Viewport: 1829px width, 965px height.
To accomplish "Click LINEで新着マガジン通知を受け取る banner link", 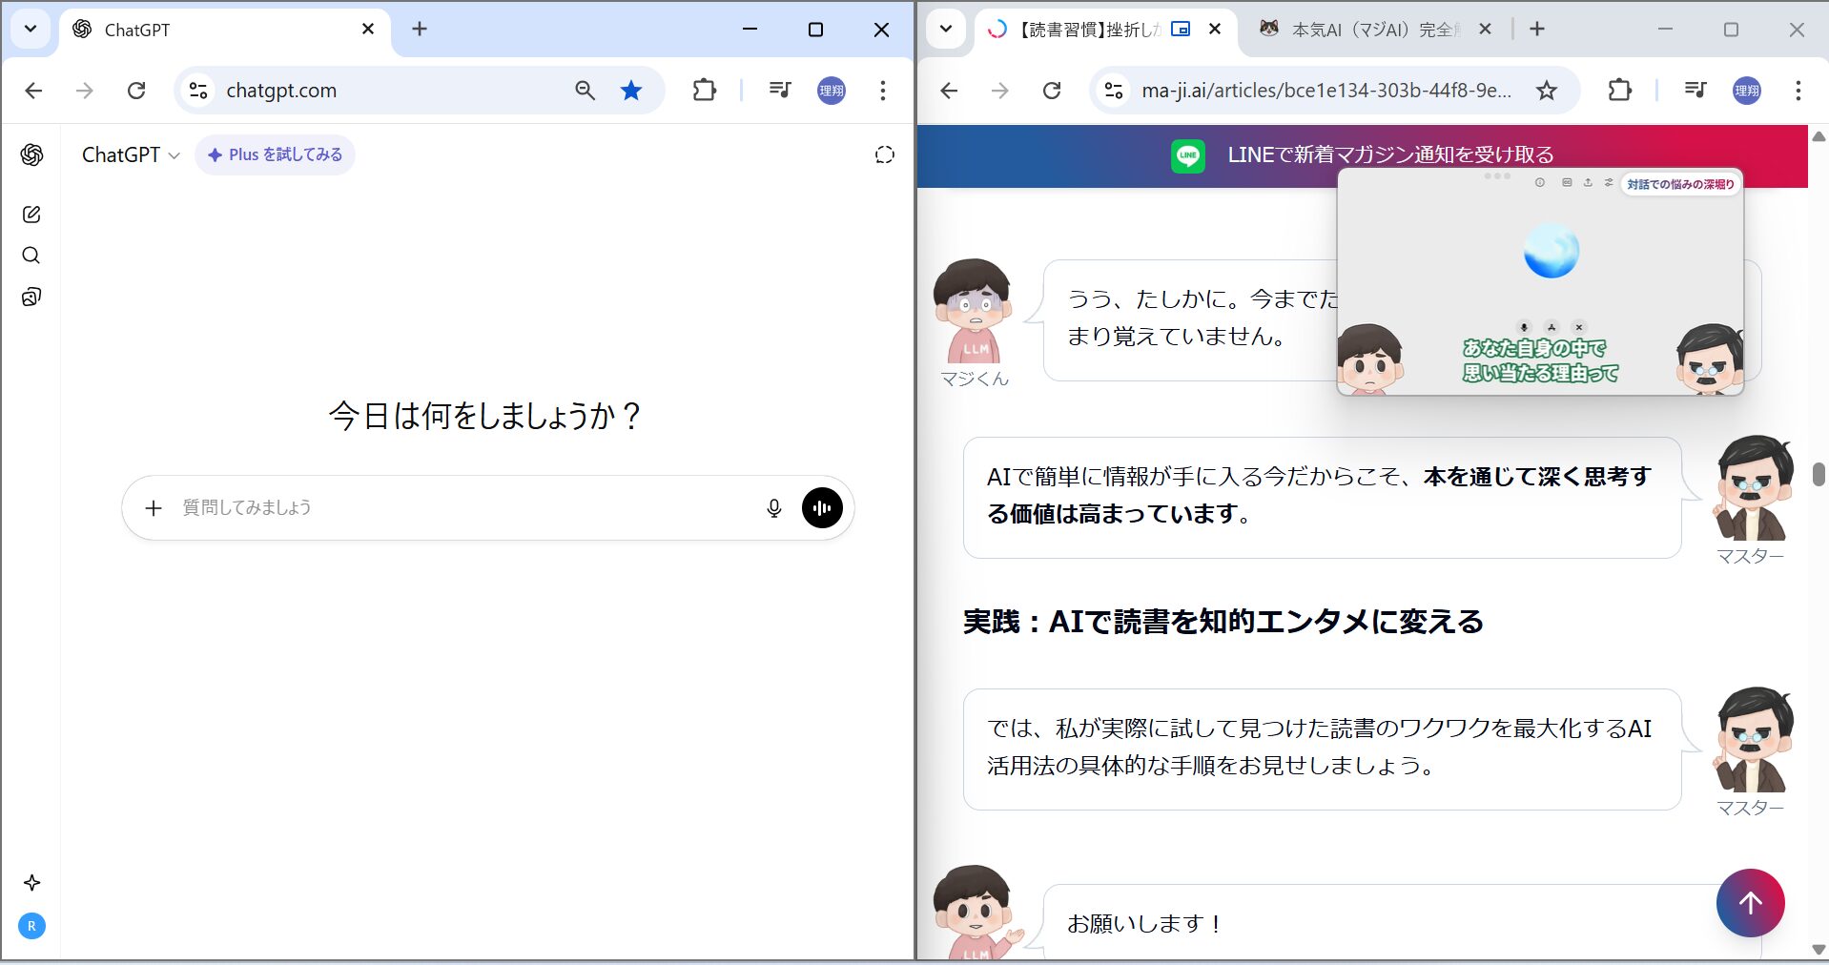I will pos(1389,155).
